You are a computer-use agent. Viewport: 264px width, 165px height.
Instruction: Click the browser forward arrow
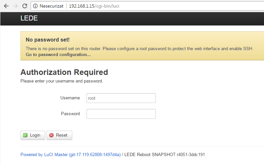click(x=16, y=6)
